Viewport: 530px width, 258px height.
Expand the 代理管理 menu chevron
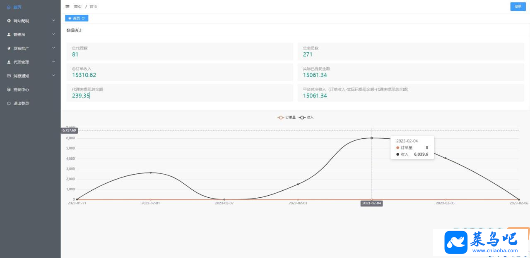coord(53,62)
